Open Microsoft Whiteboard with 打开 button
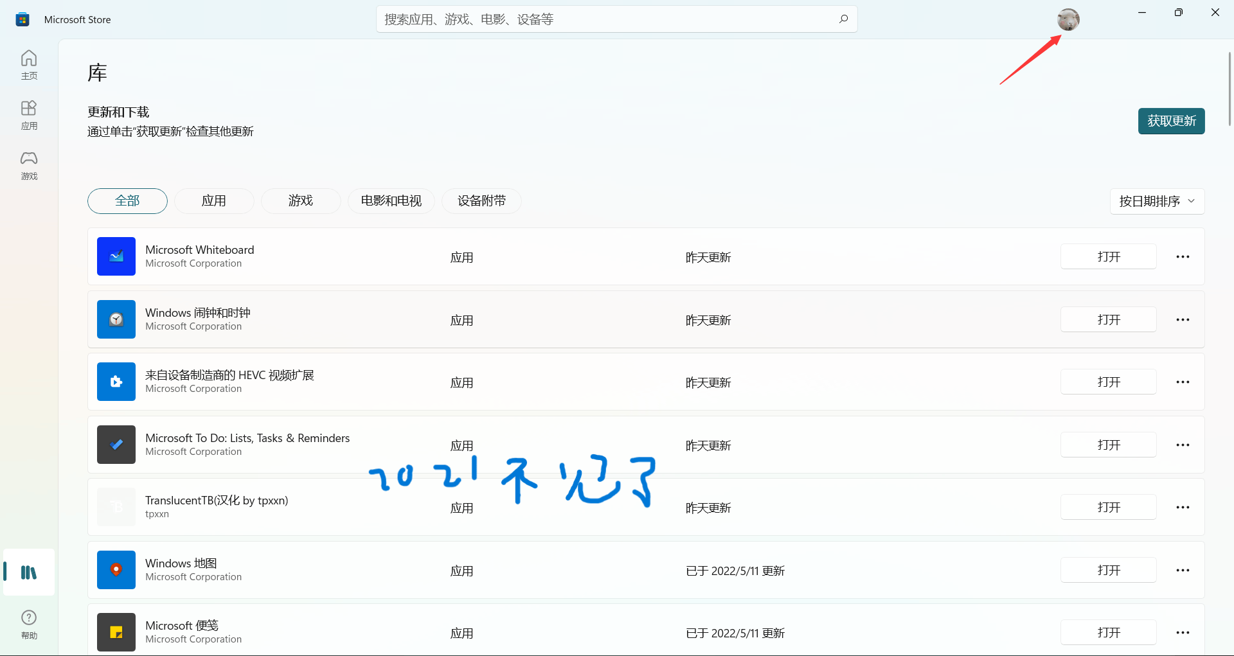 click(x=1108, y=256)
